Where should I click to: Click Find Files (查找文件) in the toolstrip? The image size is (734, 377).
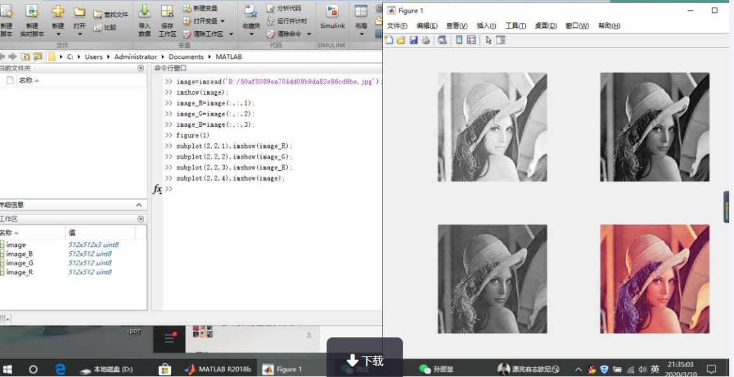(x=110, y=15)
